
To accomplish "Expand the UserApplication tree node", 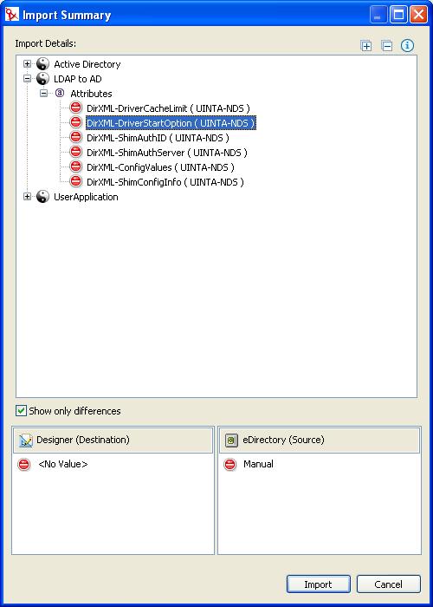I will tap(27, 197).
